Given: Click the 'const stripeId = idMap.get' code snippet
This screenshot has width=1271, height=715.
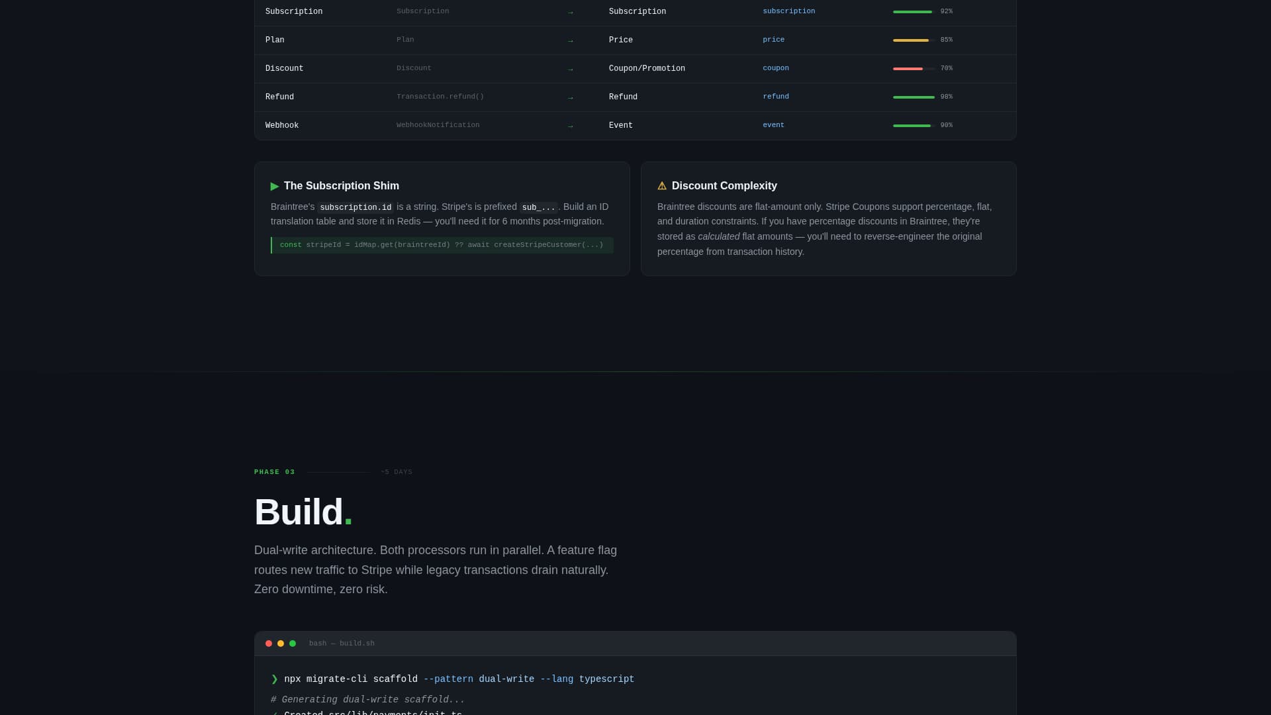Looking at the screenshot, I should (x=442, y=245).
